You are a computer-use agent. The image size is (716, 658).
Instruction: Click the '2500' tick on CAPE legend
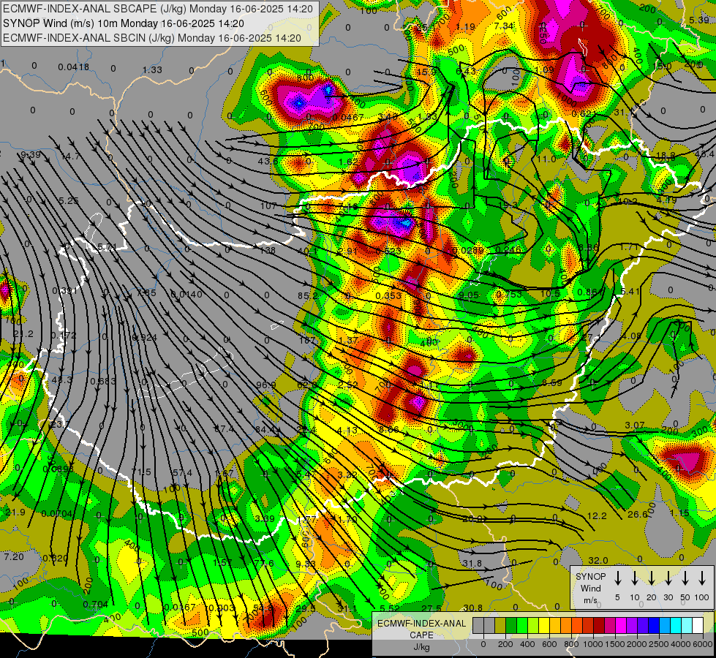point(658,644)
